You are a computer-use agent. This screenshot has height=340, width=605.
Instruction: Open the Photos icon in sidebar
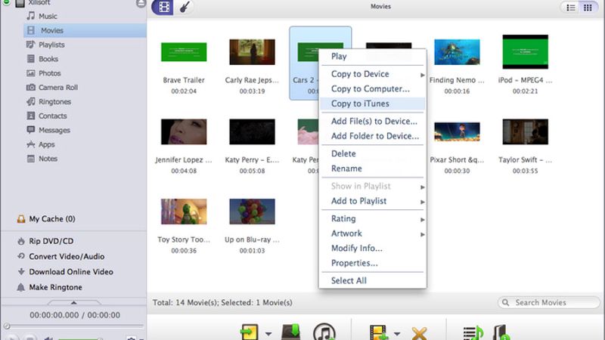pos(31,73)
